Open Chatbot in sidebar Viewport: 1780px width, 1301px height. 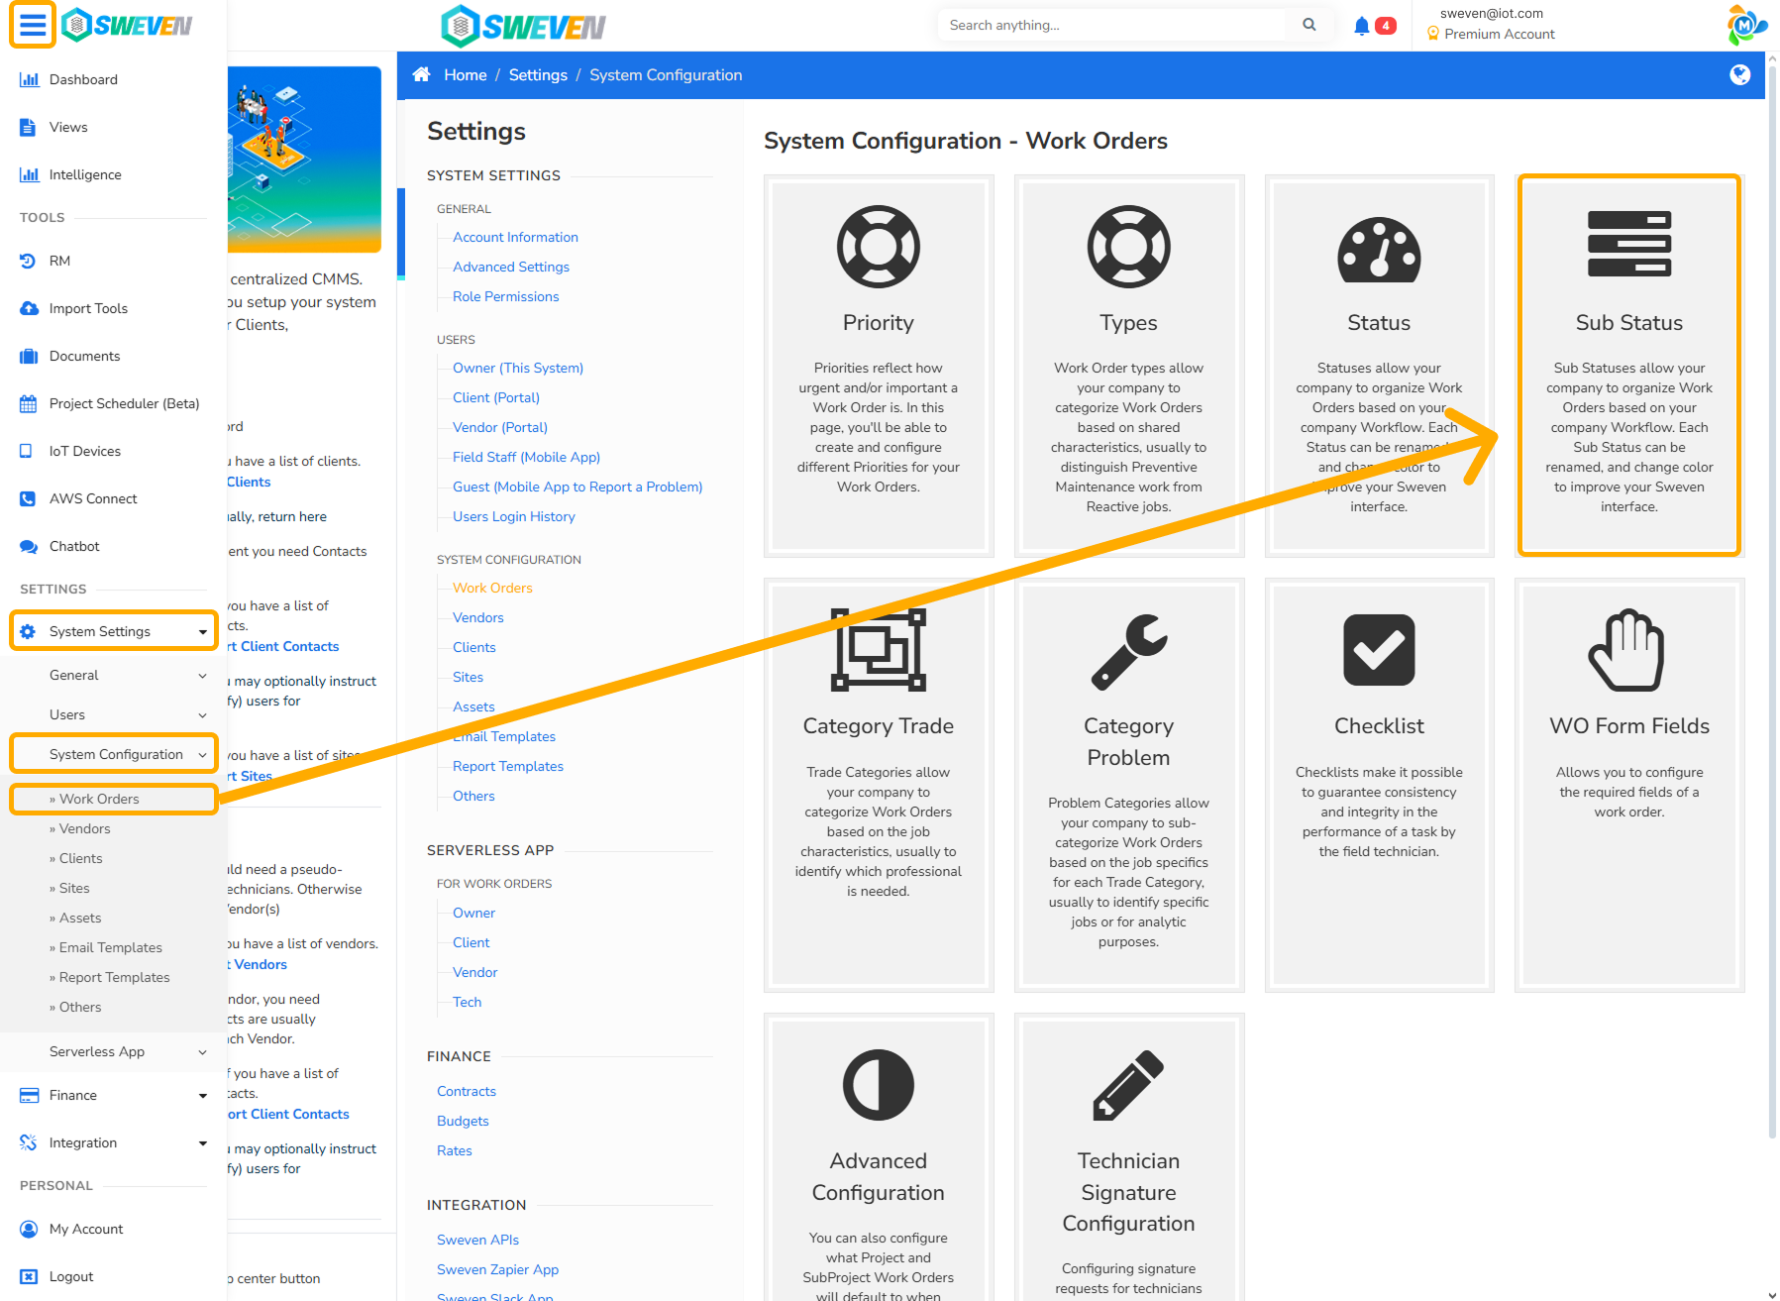pyautogui.click(x=74, y=546)
